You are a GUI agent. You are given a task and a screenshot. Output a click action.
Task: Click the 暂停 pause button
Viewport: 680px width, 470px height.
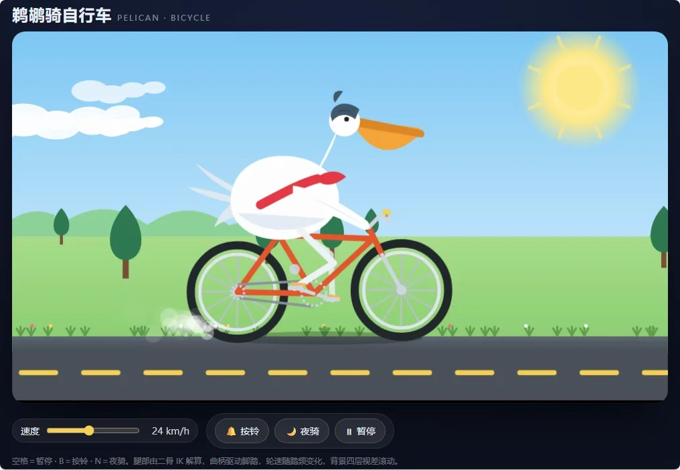[x=360, y=431]
